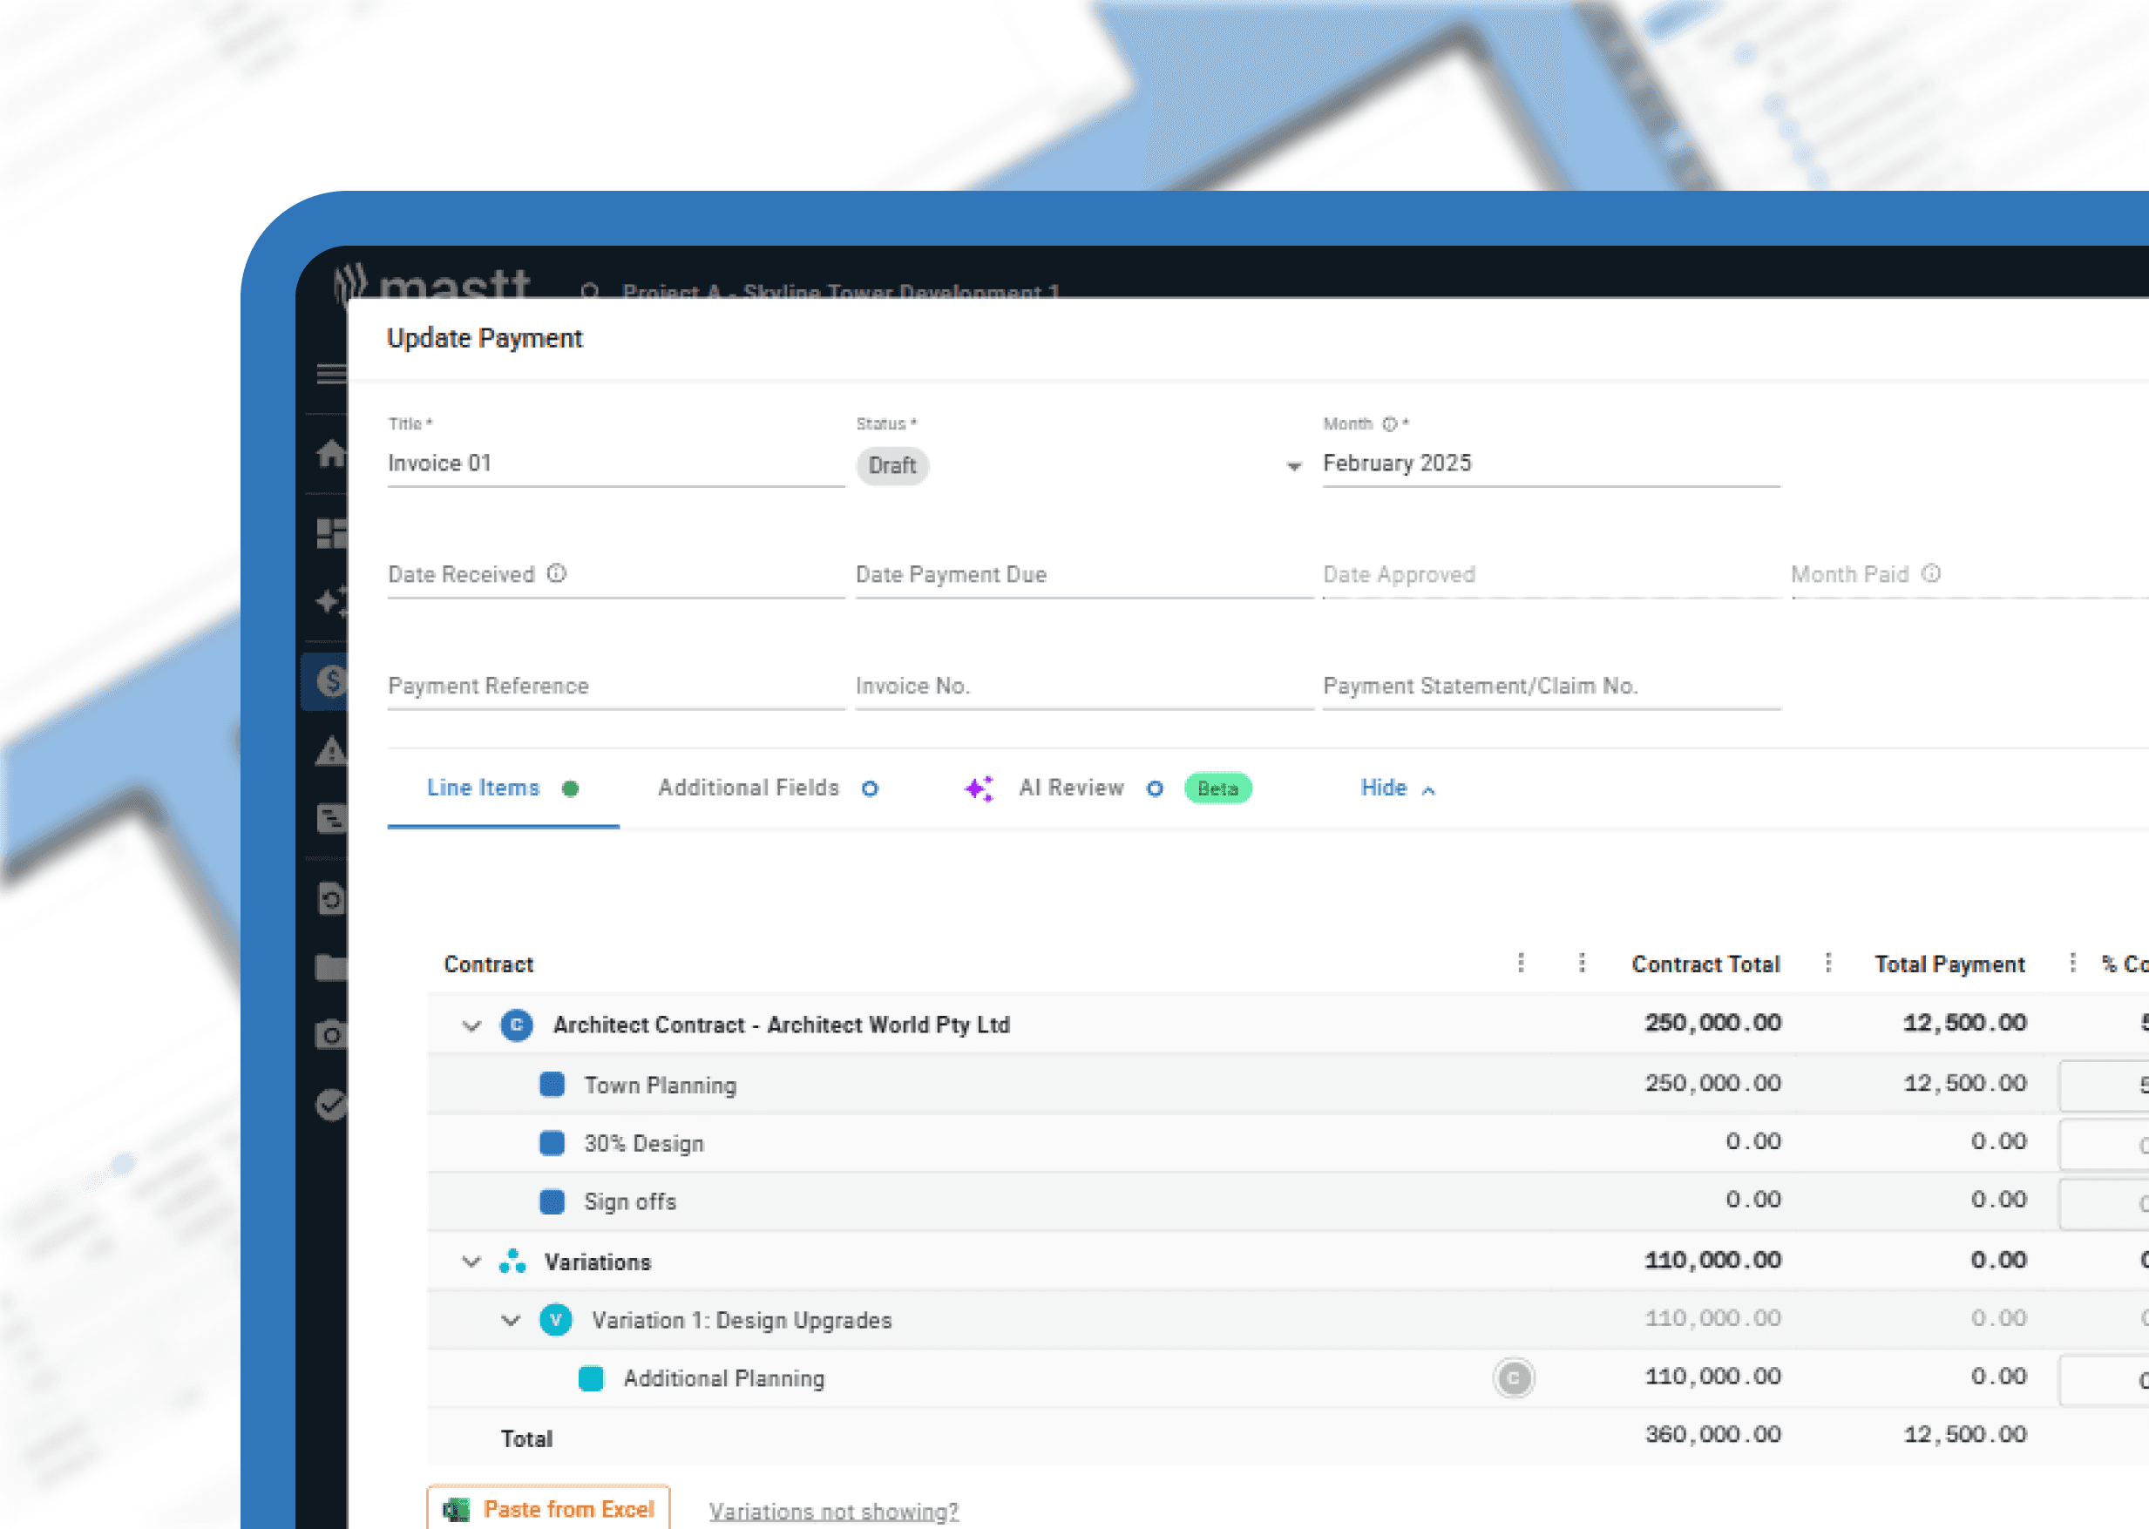Image resolution: width=2149 pixels, height=1529 pixels.
Task: Toggle the Town Planning blue square
Action: [552, 1085]
